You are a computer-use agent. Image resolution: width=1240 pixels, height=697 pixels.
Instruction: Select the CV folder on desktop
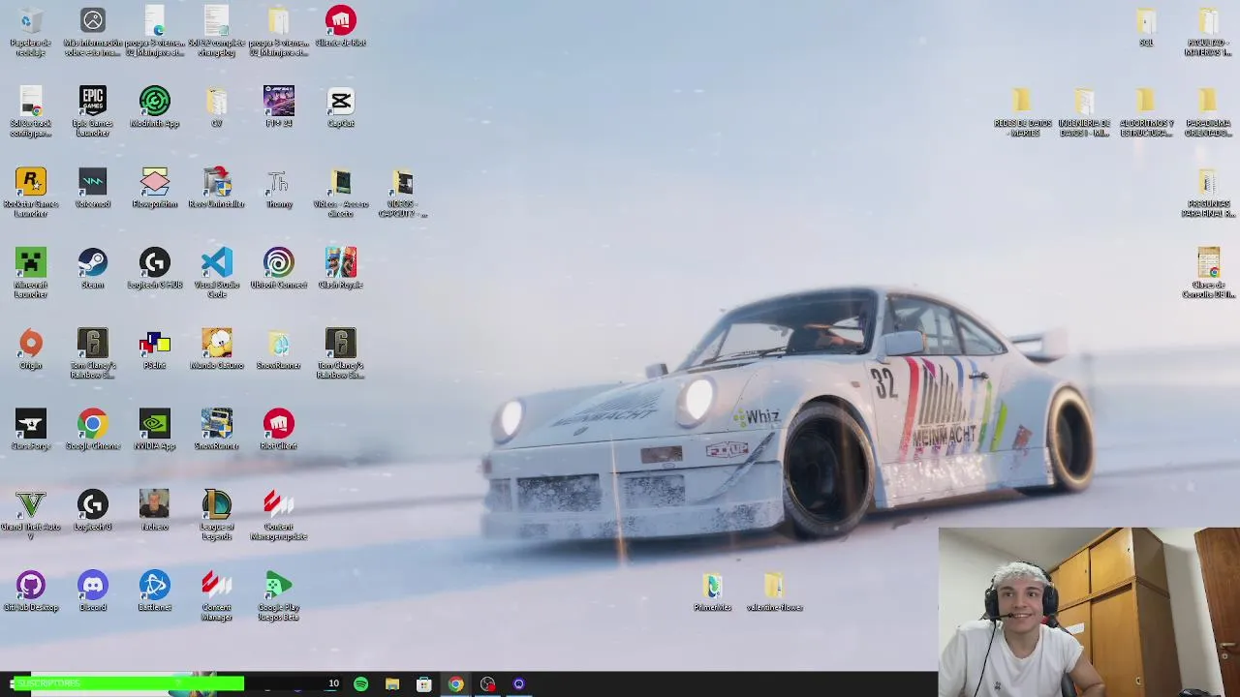pyautogui.click(x=216, y=107)
